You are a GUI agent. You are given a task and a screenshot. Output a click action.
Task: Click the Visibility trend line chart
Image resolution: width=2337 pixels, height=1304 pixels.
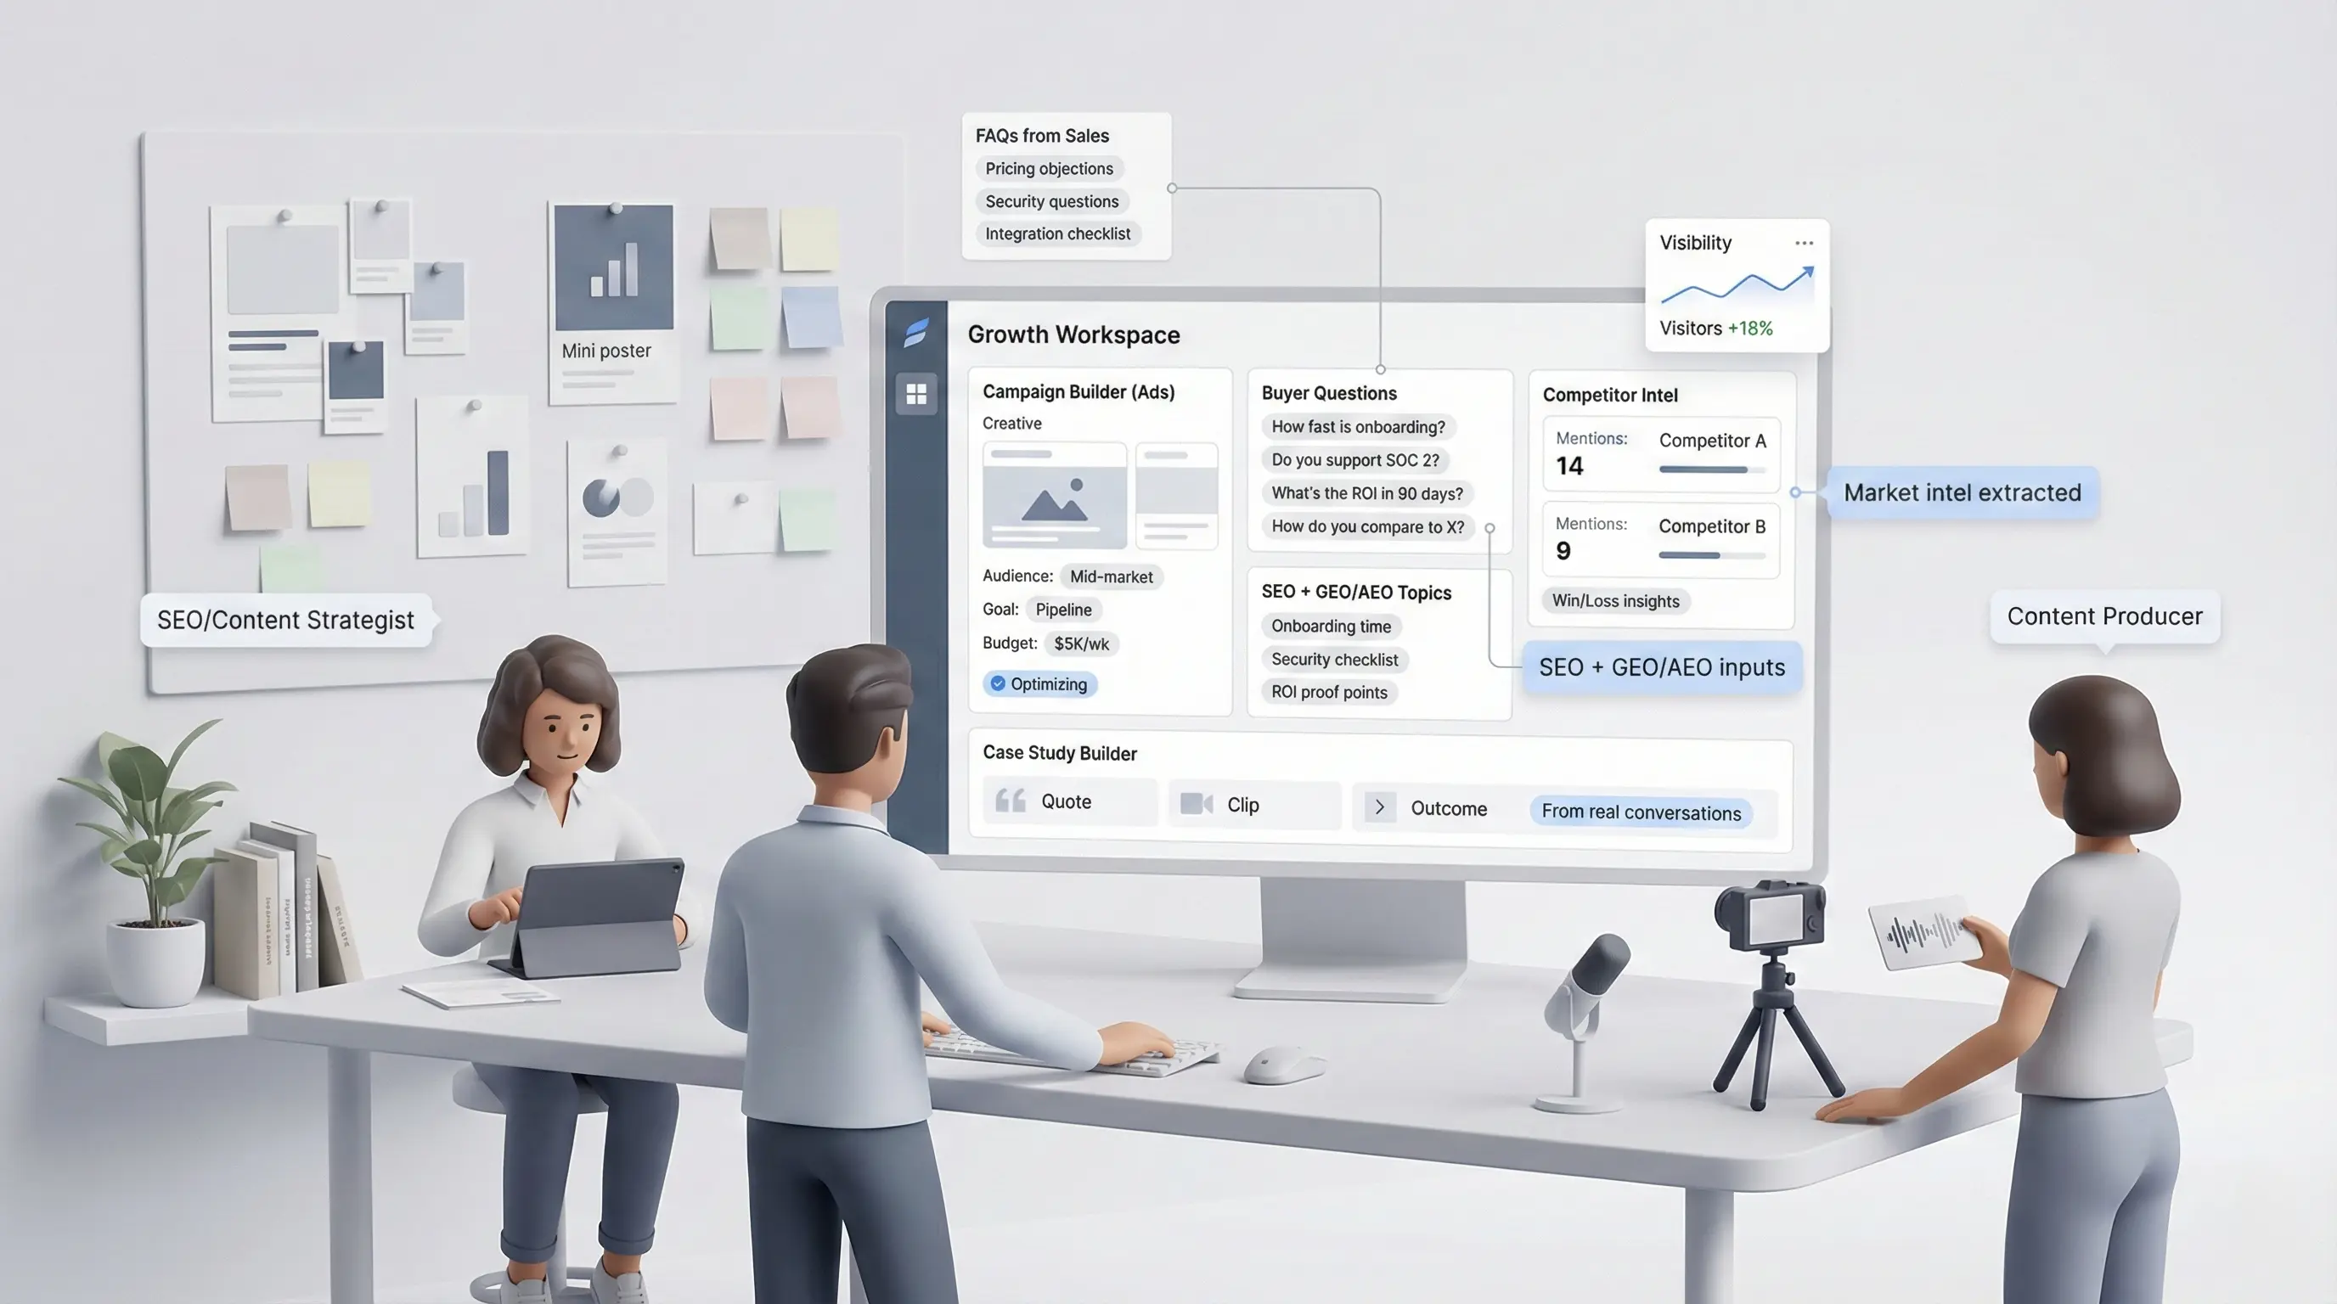click(x=1737, y=284)
